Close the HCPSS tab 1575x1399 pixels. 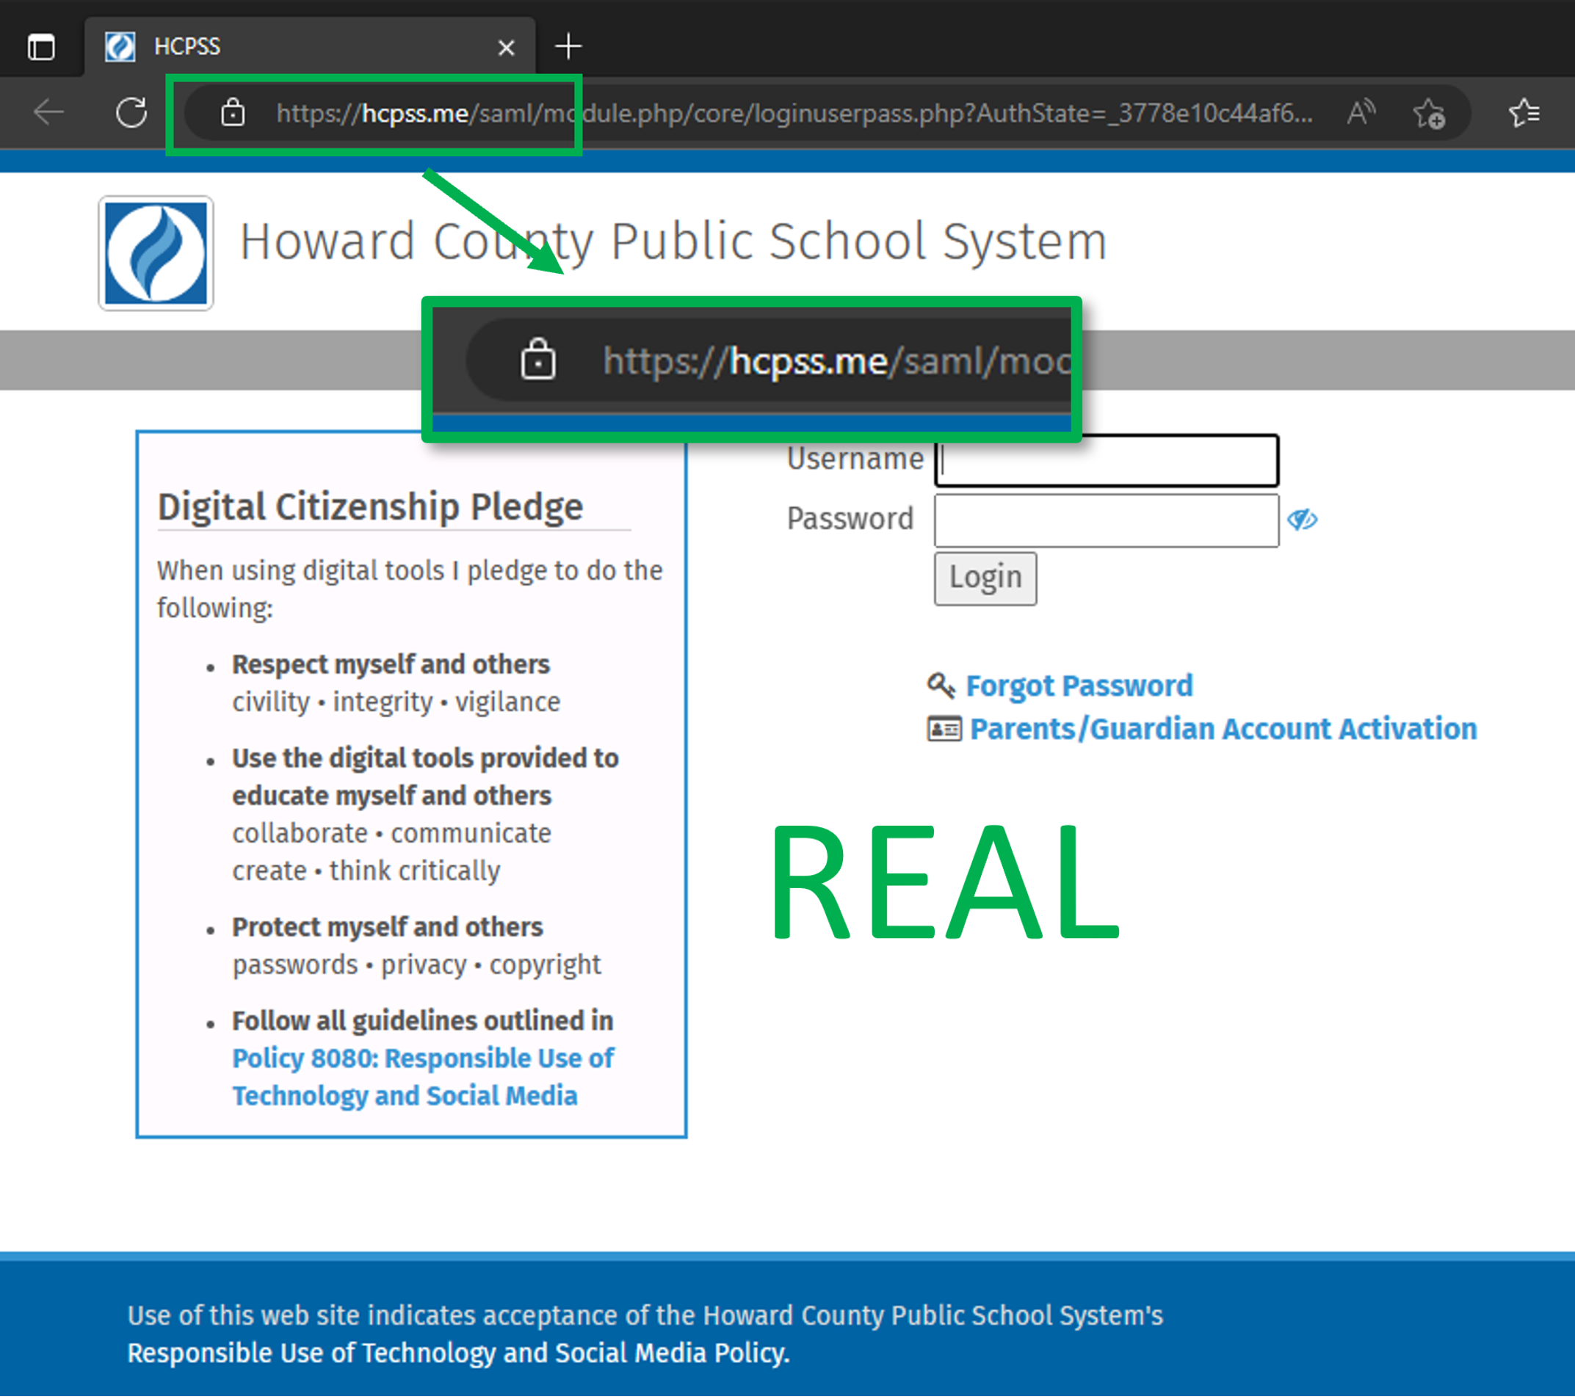[x=506, y=48]
